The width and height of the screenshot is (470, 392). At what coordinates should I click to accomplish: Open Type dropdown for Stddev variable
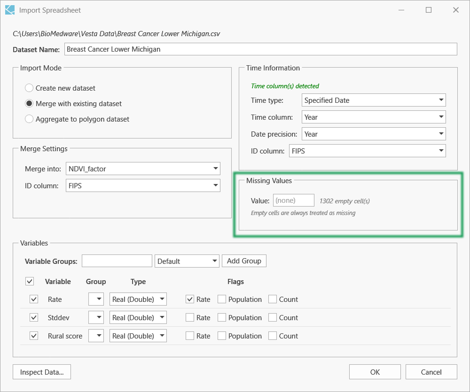point(138,317)
